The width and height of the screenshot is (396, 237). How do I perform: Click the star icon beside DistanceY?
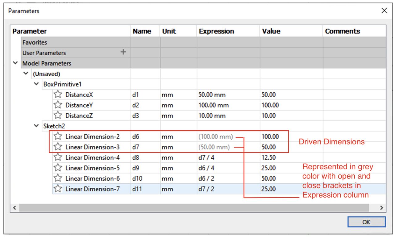(58, 105)
